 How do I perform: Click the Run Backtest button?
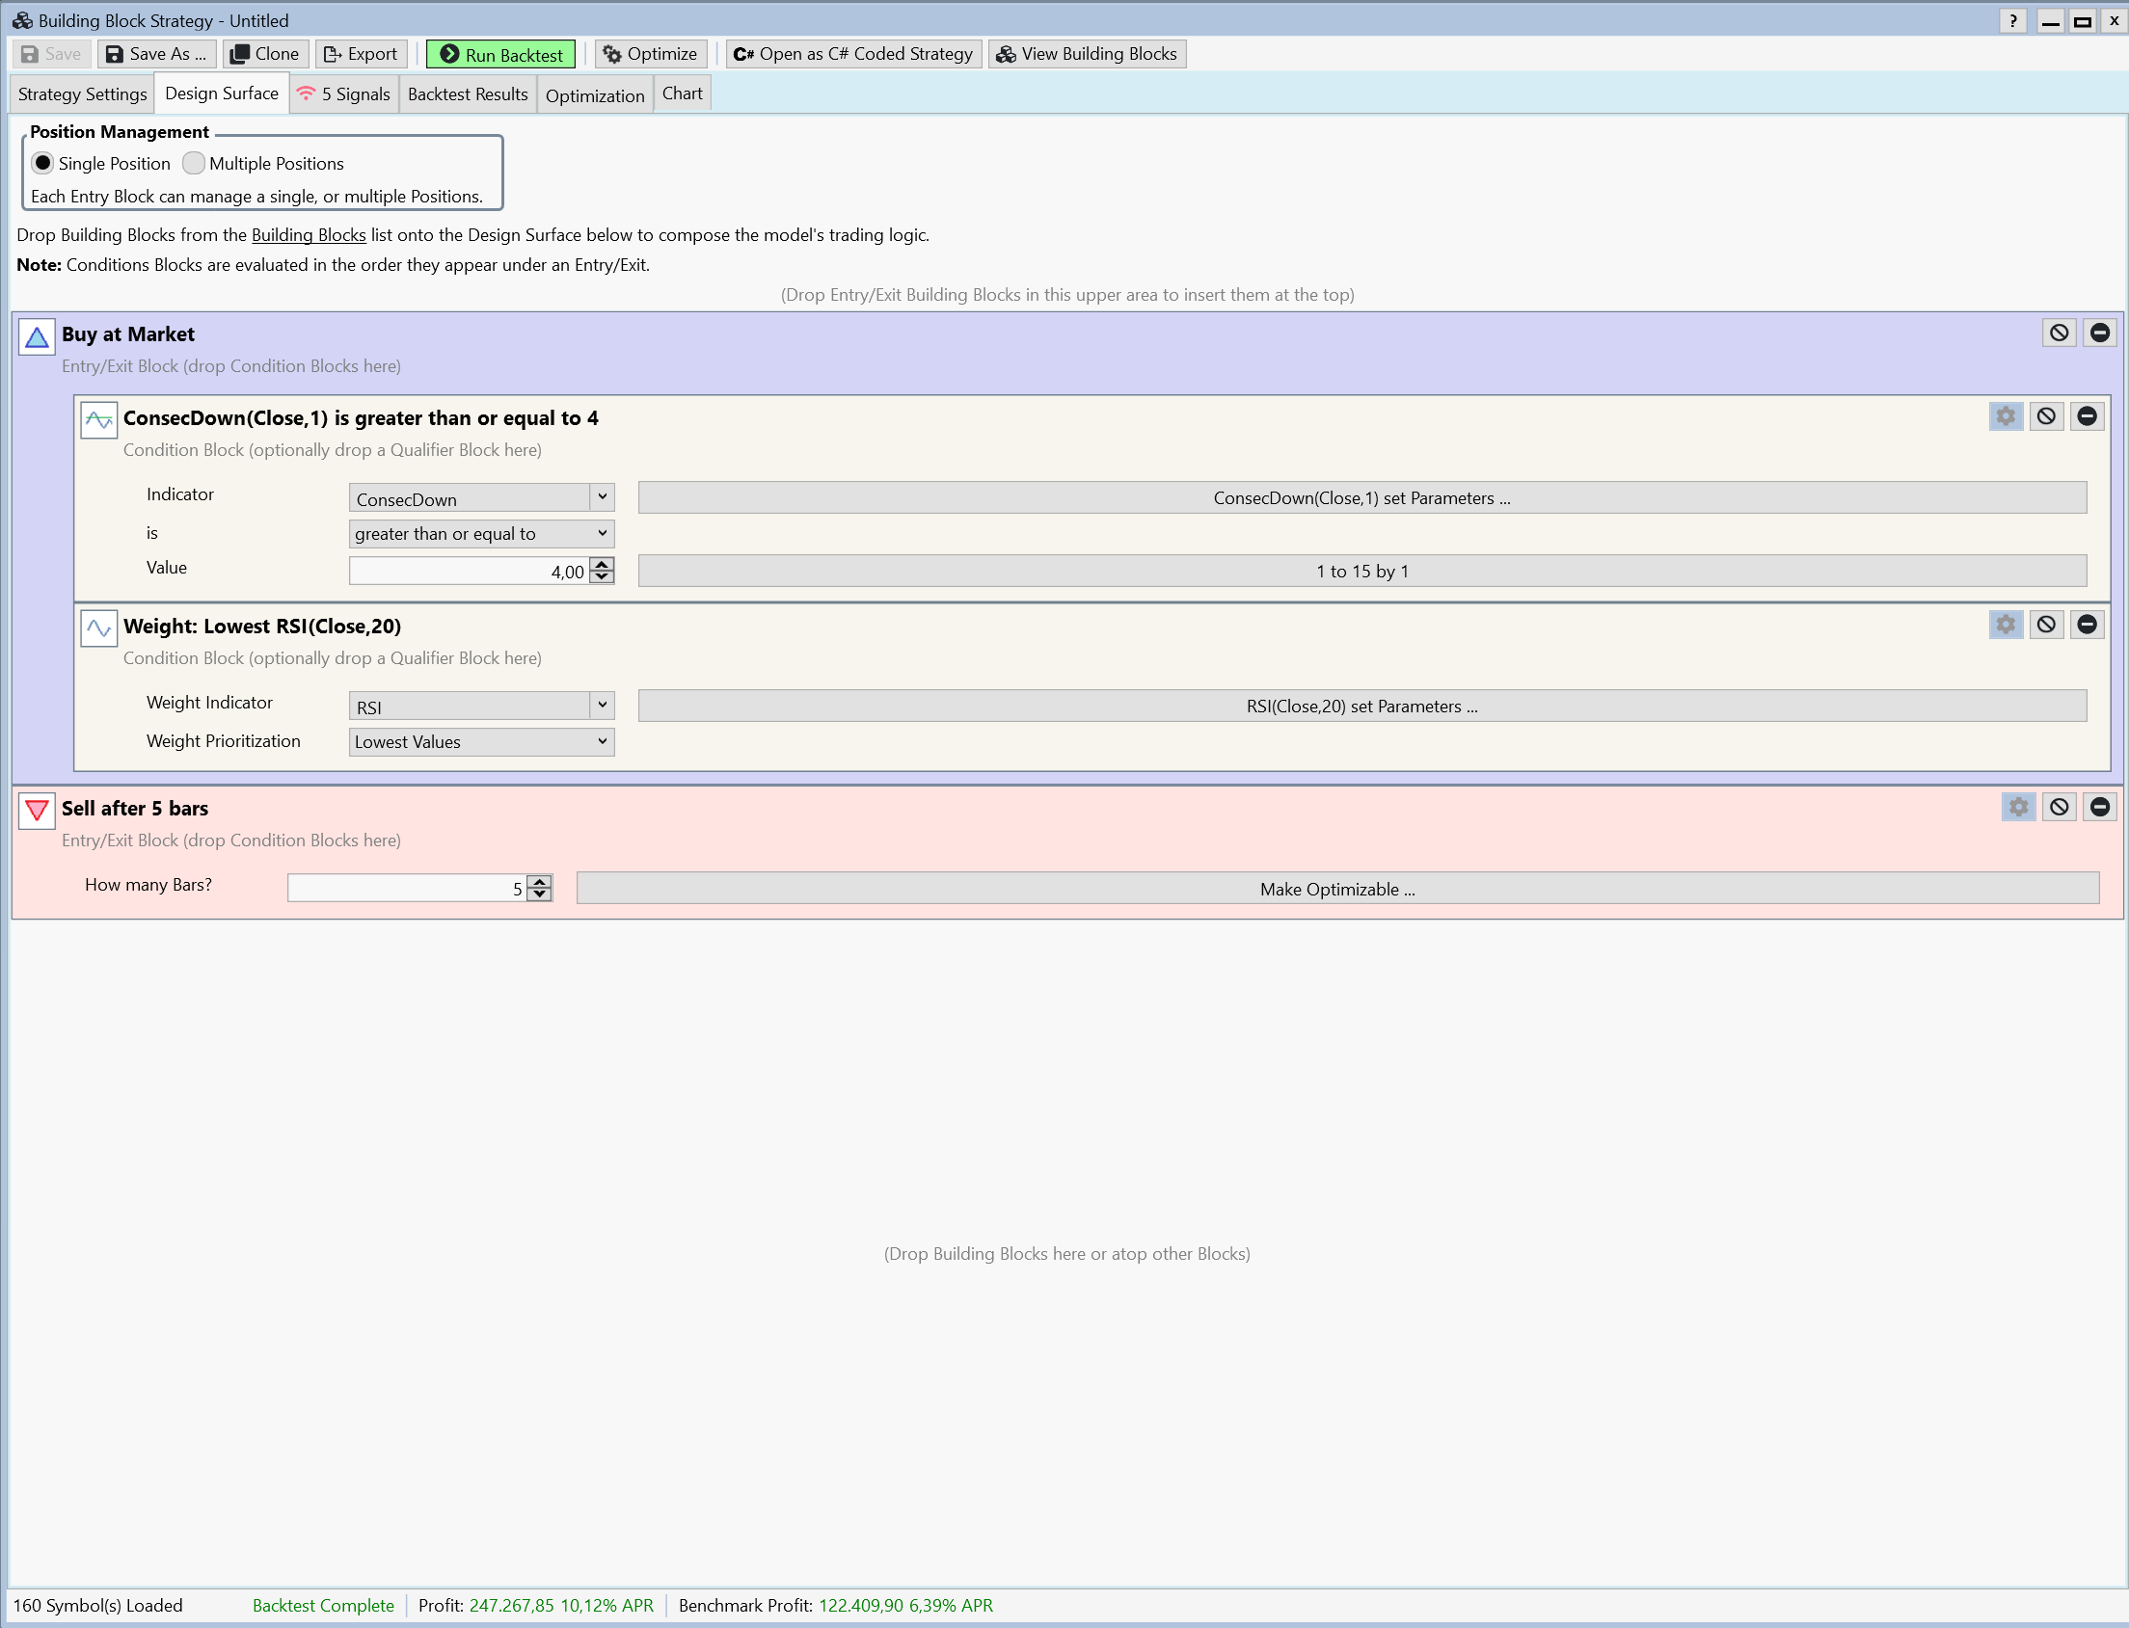pyautogui.click(x=501, y=54)
